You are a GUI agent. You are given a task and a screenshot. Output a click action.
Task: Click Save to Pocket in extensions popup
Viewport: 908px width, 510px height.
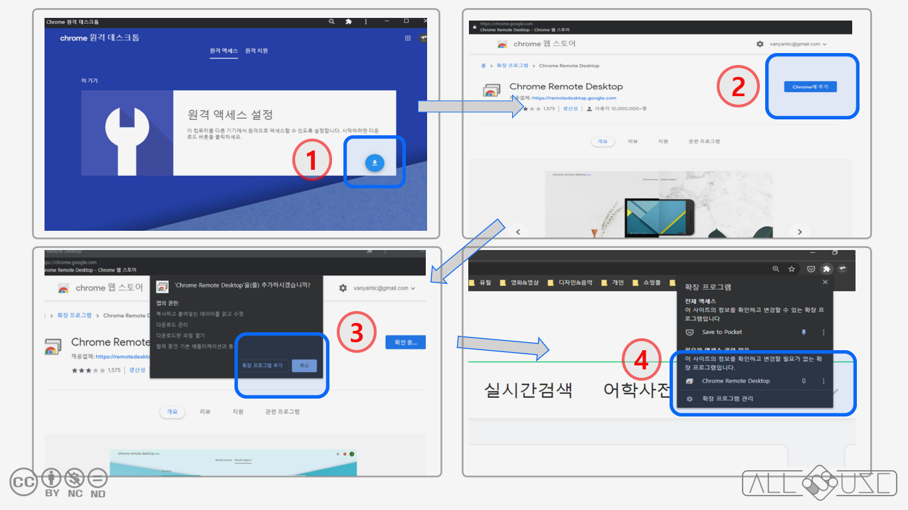pos(722,332)
